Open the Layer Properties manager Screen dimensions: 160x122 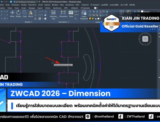(x=84, y=15)
